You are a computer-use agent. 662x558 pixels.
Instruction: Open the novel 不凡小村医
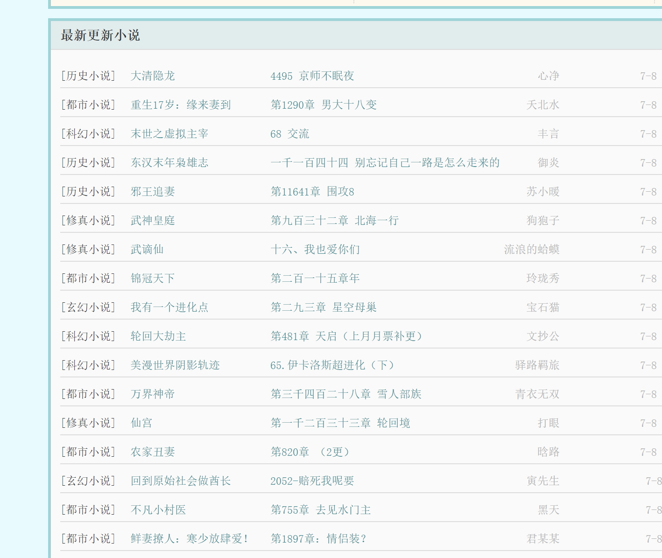click(x=158, y=510)
